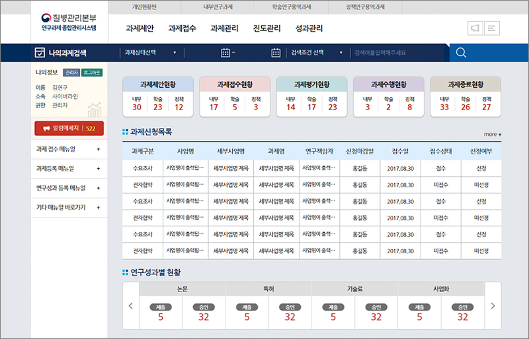Screen dimensions: 529x339
Task: Expand 과제 접수 메뉴얼 in the sidebar
Action: 69,150
